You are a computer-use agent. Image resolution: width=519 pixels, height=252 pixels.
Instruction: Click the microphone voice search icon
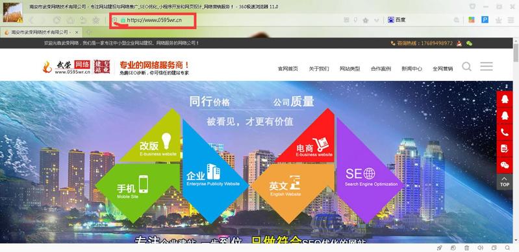coord(355,20)
